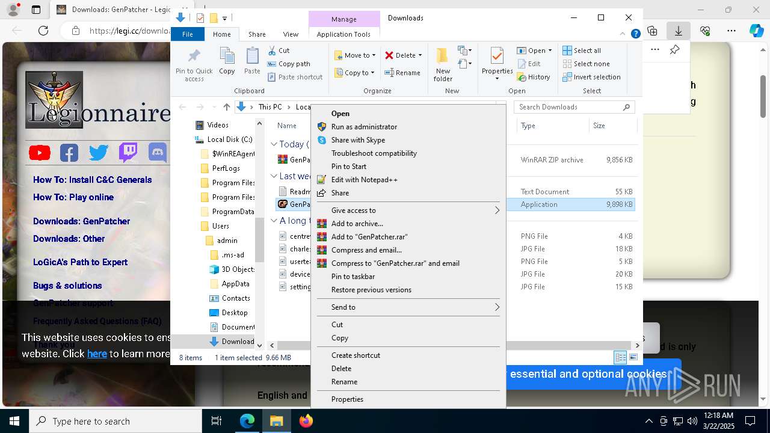Collapse the A long time ago group
This screenshot has height=433, width=770.
tap(274, 221)
